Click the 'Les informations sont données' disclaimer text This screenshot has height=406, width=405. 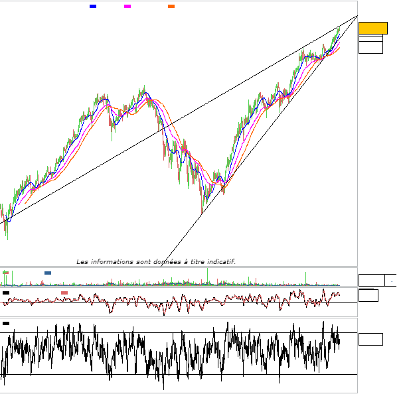tap(156, 262)
